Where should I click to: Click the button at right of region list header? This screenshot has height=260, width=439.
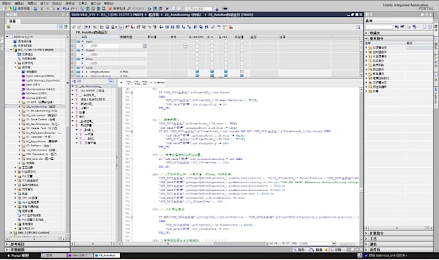[x=111, y=81]
